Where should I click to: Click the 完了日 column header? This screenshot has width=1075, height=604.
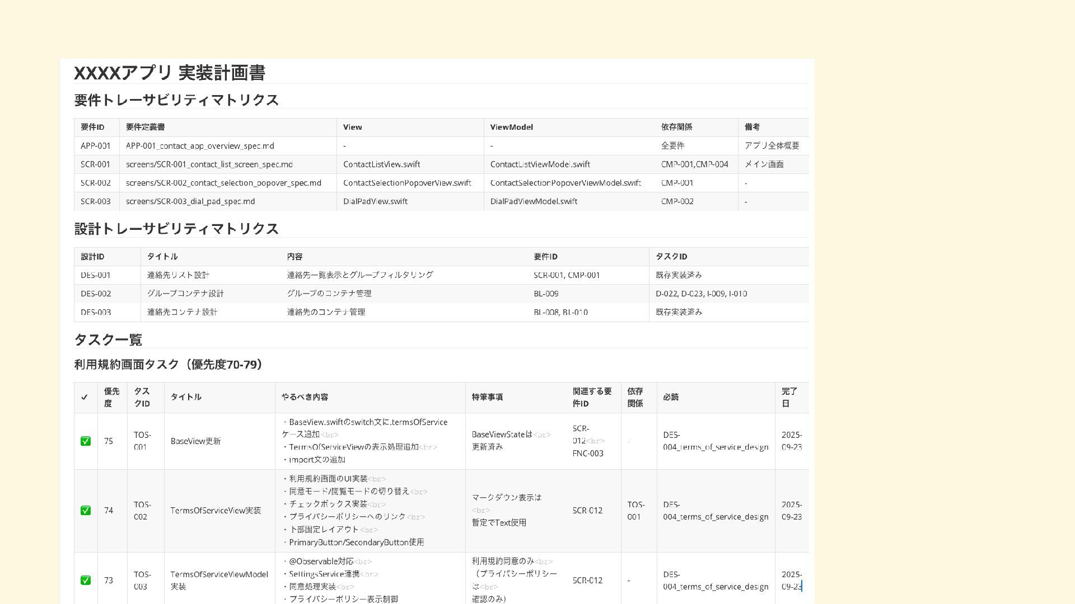click(789, 397)
